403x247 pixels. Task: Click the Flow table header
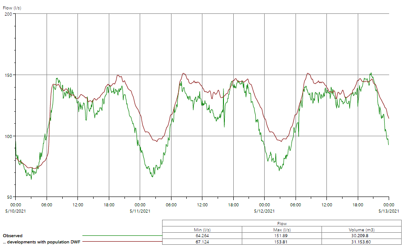click(282, 223)
